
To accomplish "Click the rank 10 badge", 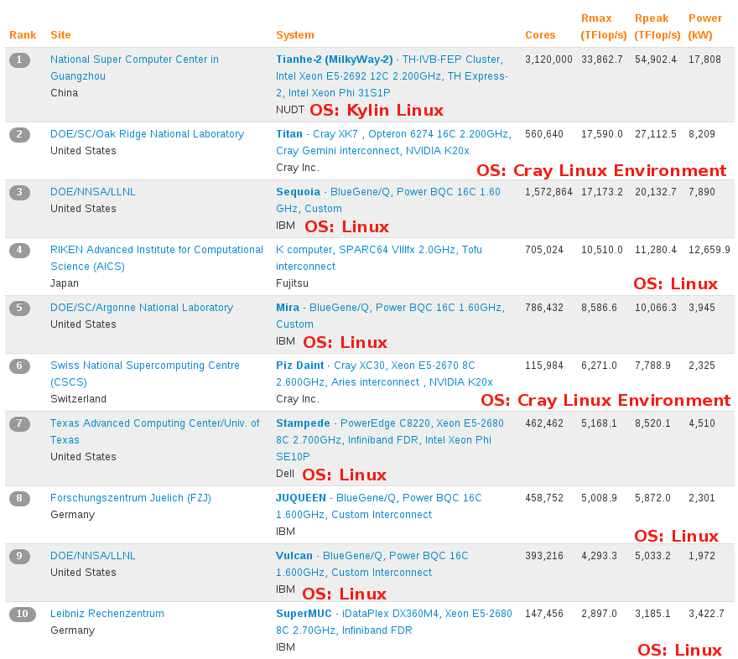I will click(x=22, y=615).
